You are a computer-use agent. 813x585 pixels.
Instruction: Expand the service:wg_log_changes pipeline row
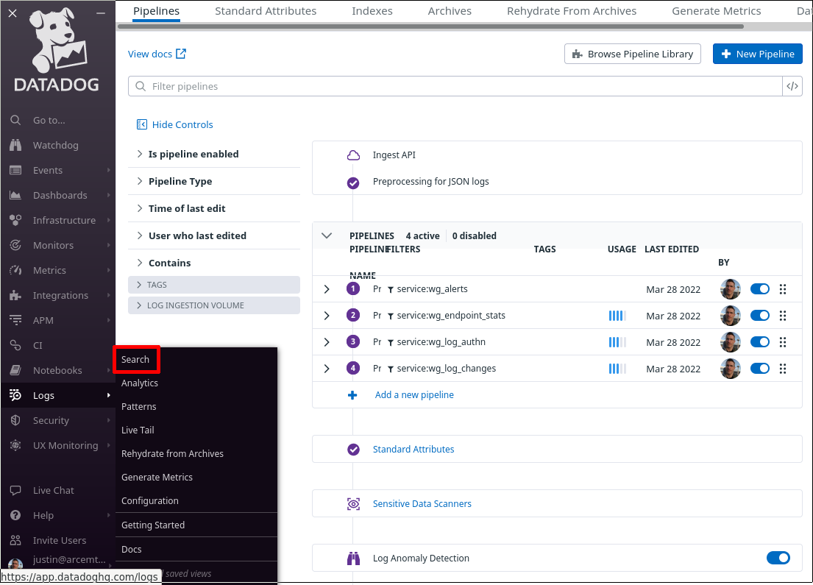coord(327,368)
